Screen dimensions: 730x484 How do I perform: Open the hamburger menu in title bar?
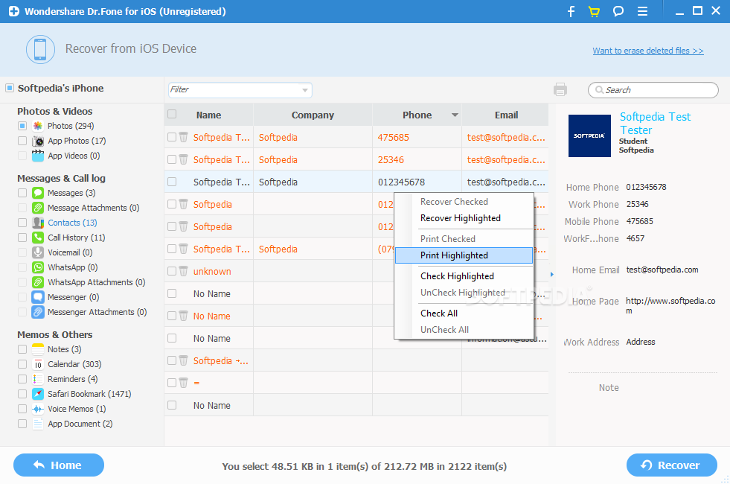(642, 11)
